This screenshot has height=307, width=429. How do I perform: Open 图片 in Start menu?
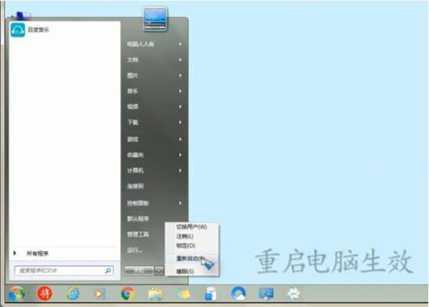pyautogui.click(x=133, y=76)
